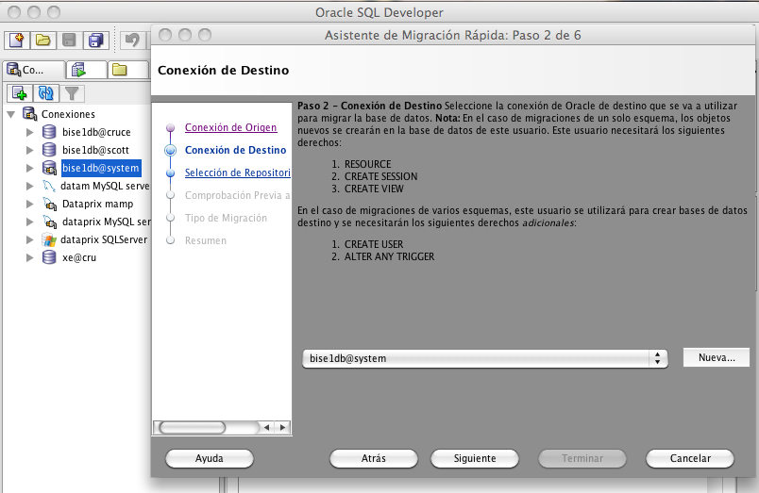Open the bise1db@system destination connection dropdown
This screenshot has width=759, height=493.
[485, 358]
